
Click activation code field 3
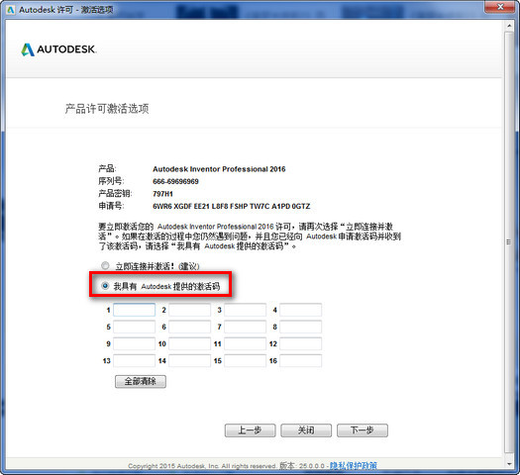[x=245, y=310]
